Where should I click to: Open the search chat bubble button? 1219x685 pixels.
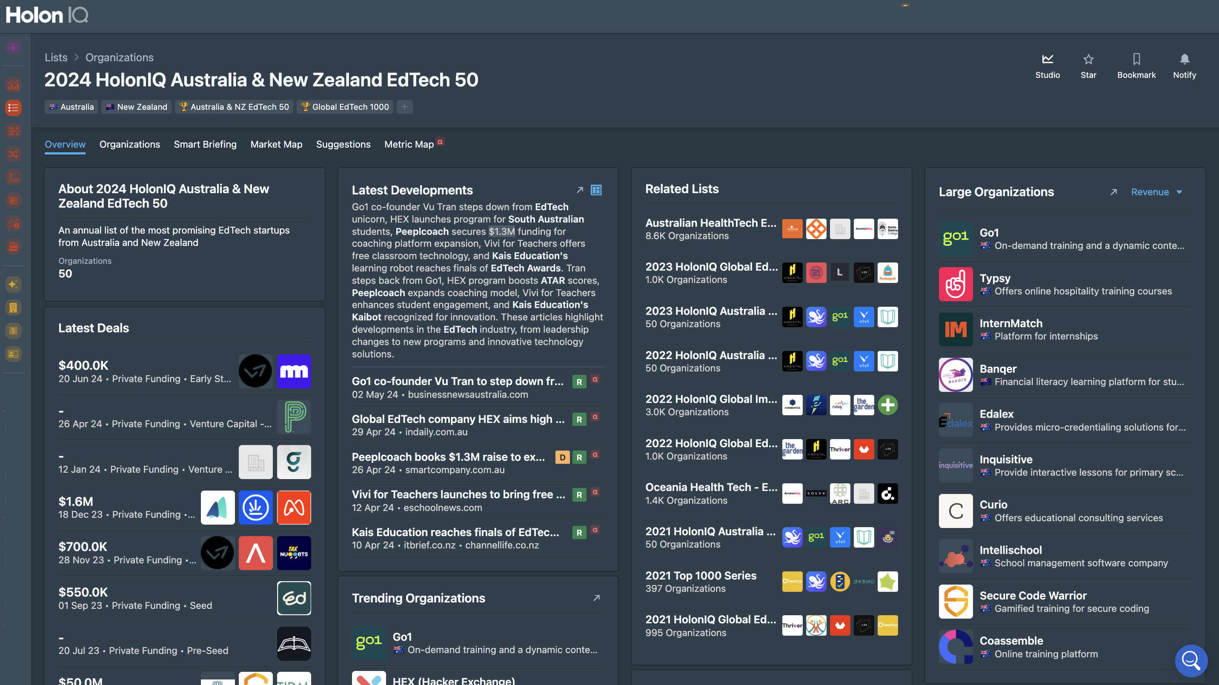(x=1191, y=660)
